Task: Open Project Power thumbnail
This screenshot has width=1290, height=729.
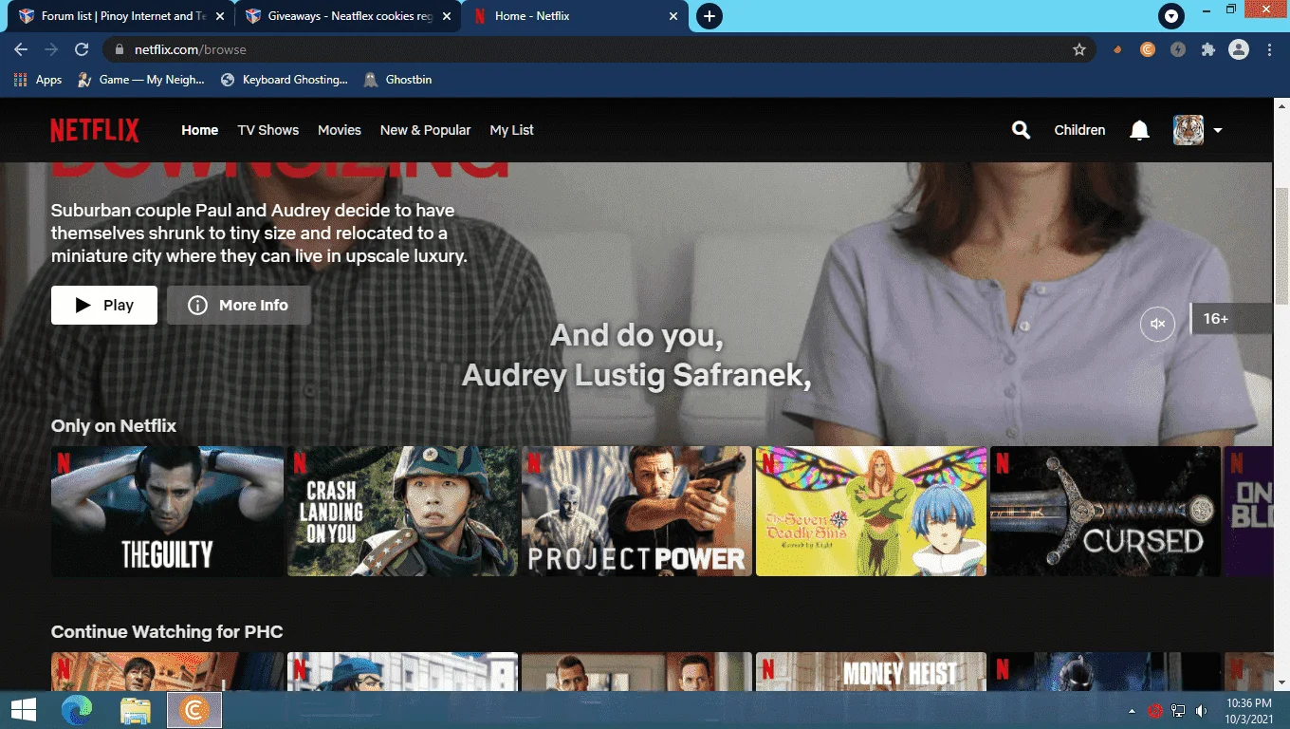Action: 636,512
